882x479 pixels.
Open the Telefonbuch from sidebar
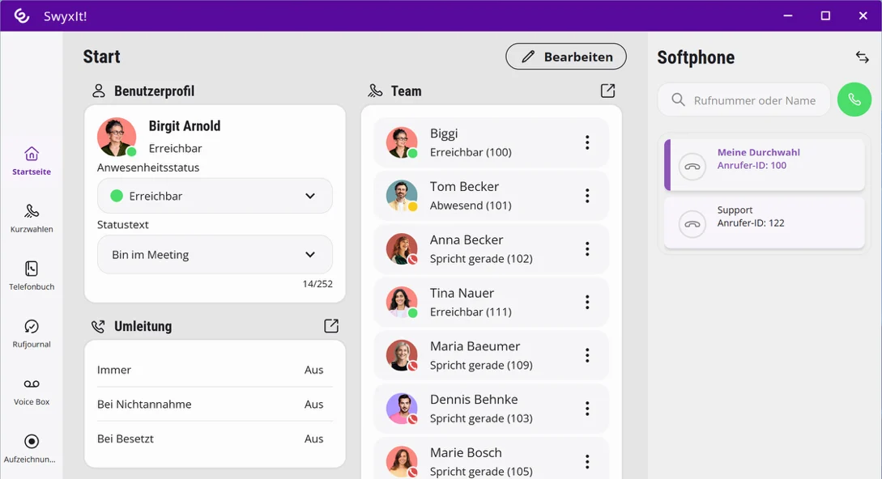(32, 275)
